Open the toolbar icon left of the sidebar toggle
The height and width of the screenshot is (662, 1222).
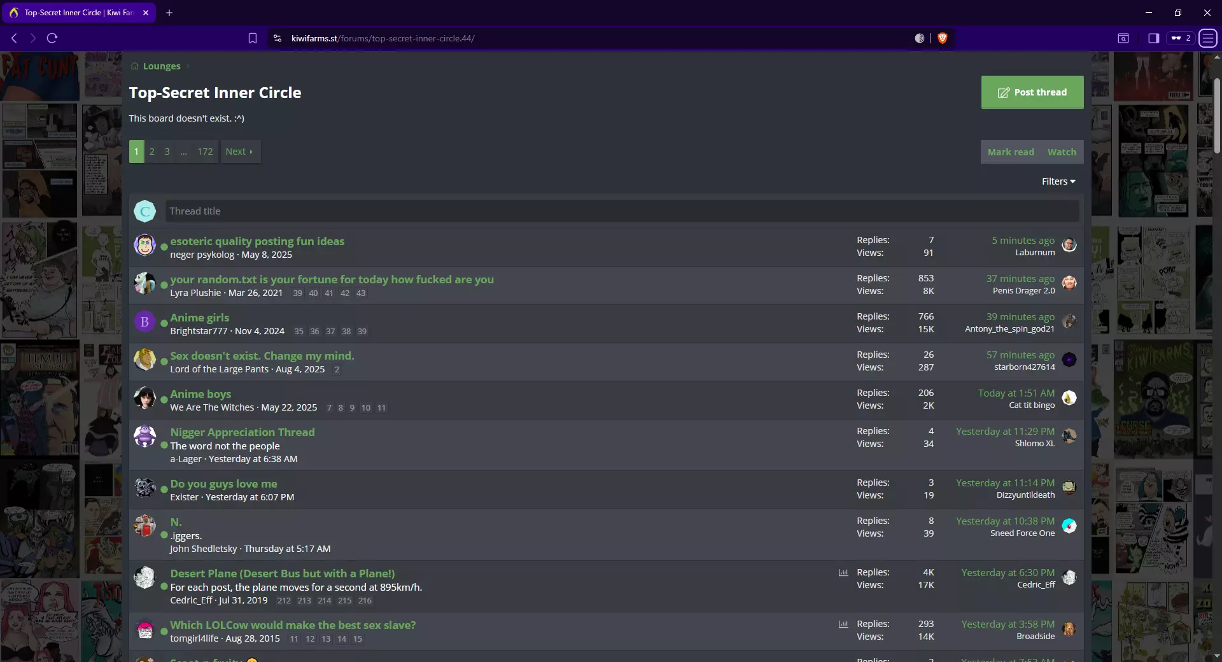click(x=1123, y=38)
